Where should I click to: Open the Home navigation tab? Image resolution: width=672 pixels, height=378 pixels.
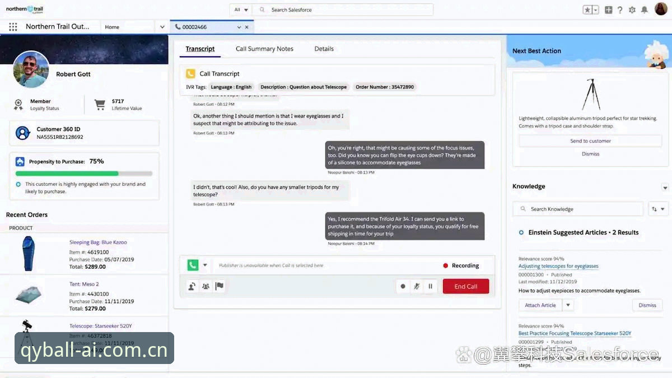point(112,27)
